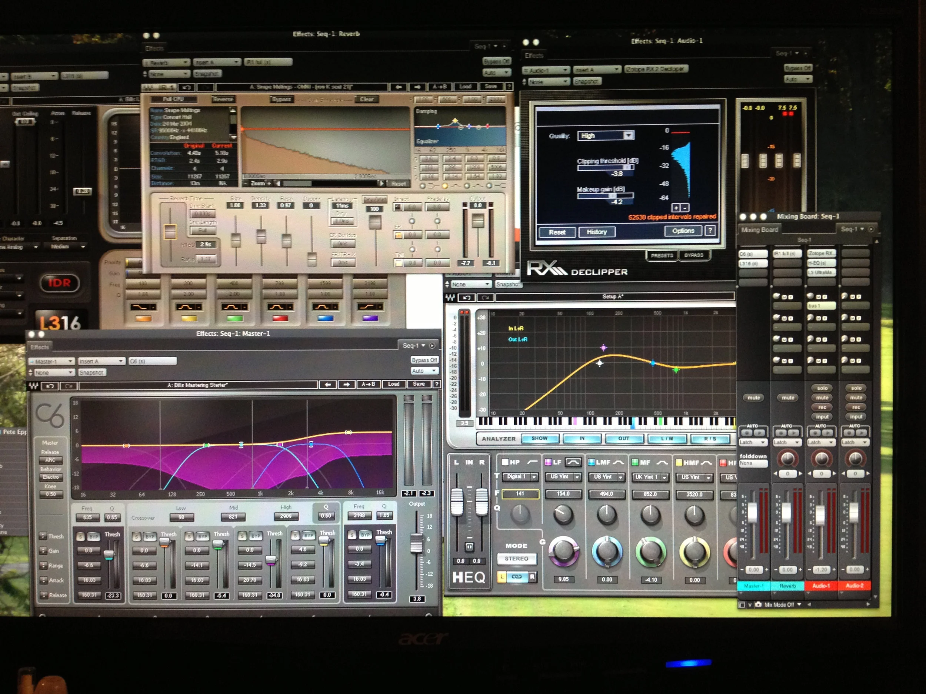
Task: Toggle HP band enable box in HEQ
Action: (505, 462)
